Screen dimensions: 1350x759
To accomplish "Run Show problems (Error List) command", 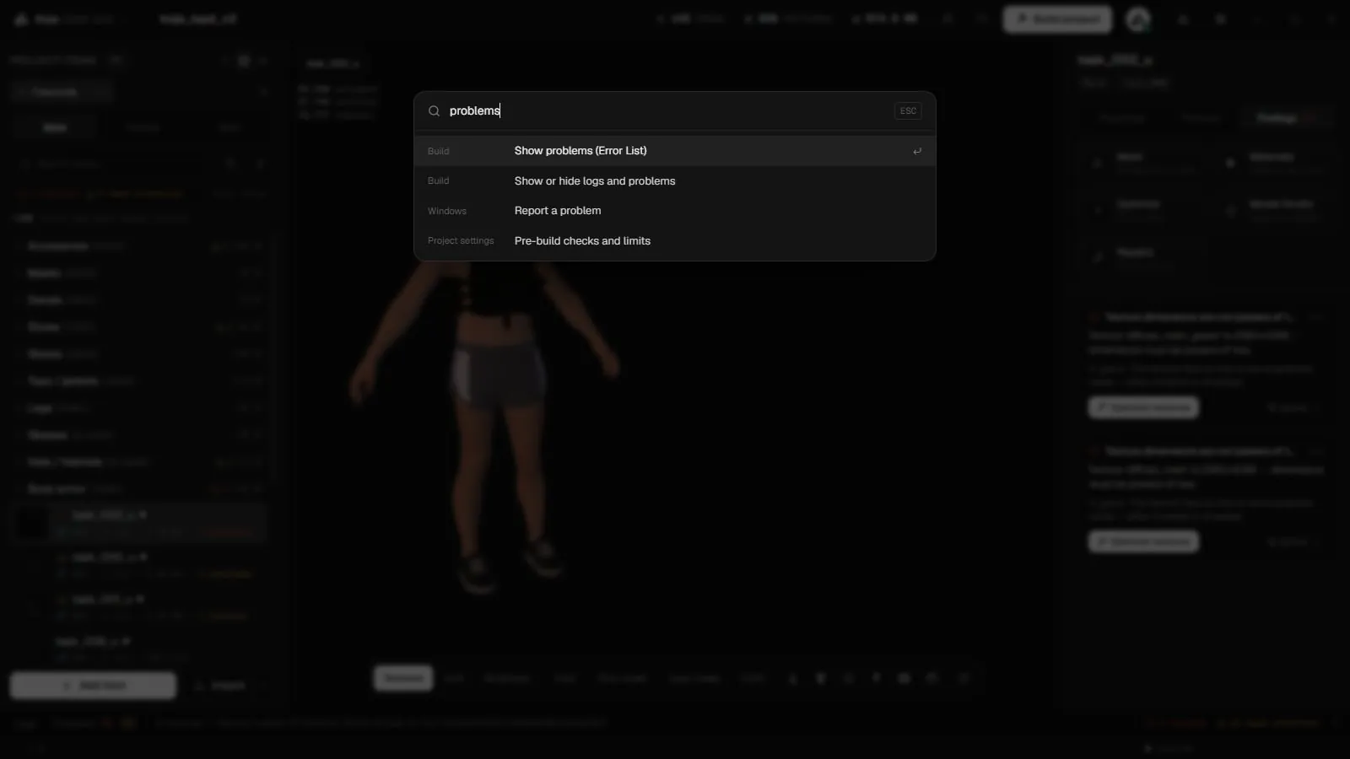I will click(x=675, y=151).
